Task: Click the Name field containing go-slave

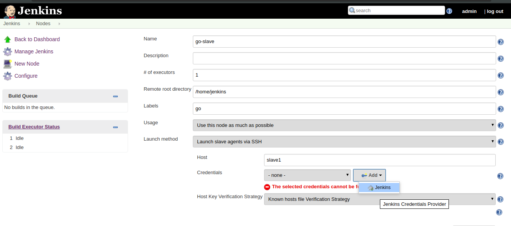Action: click(x=344, y=42)
